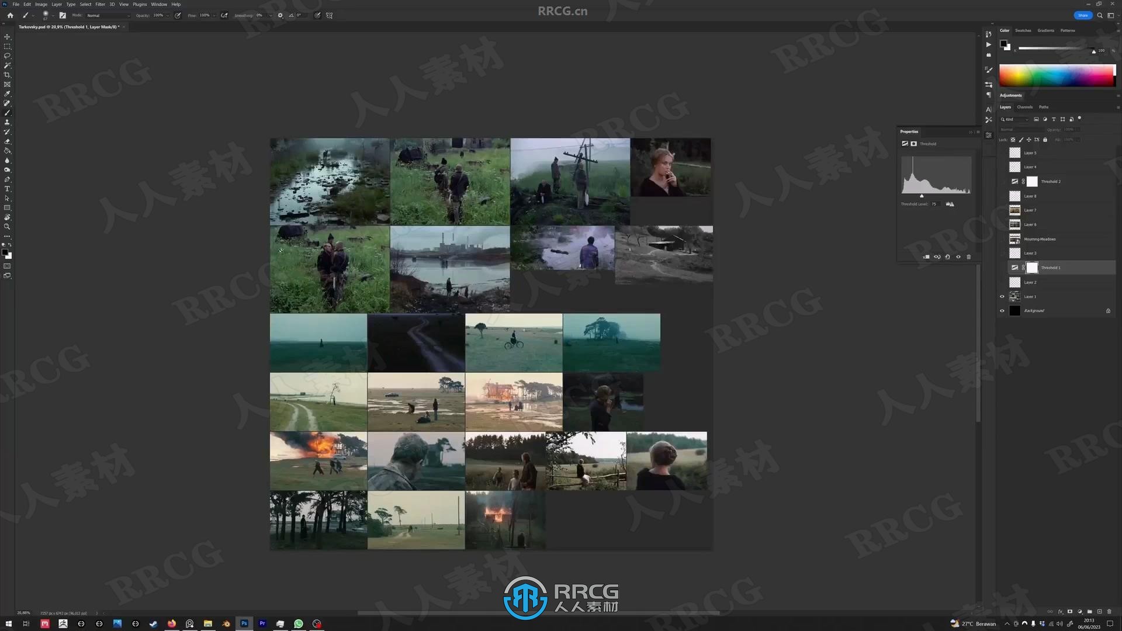Open the tool preset picker arrow
Screen dimensions: 1122x631
tap(33, 16)
